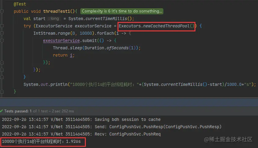
Task: Click the 10000 literal in range call
Action: (86, 33)
